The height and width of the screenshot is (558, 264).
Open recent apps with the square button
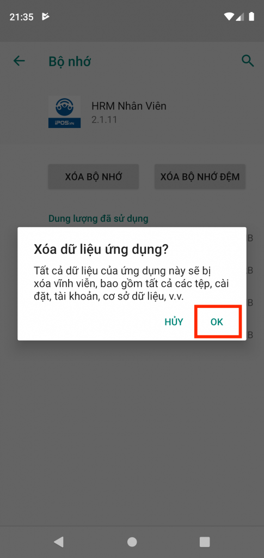point(205,542)
